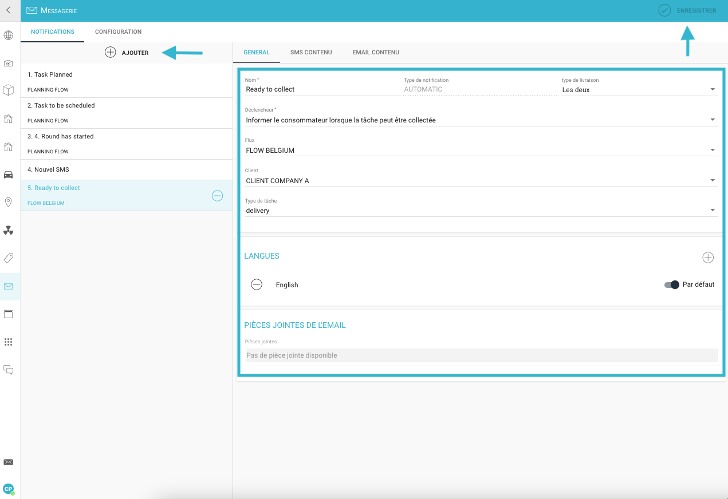Screen dimensions: 728x499
Task: Open the radiation hazard icon in the sidebar
Action: pos(9,230)
